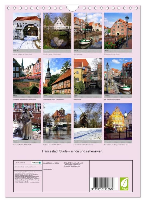Click the caption 'Bockwindmühle auf der Museumsinsel'
This screenshot has width=145, height=202.
tap(83, 145)
